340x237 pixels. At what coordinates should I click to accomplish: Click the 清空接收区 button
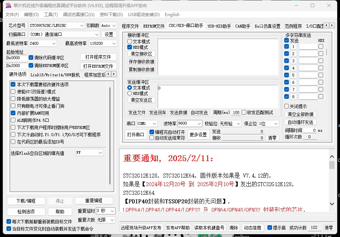[141, 54]
